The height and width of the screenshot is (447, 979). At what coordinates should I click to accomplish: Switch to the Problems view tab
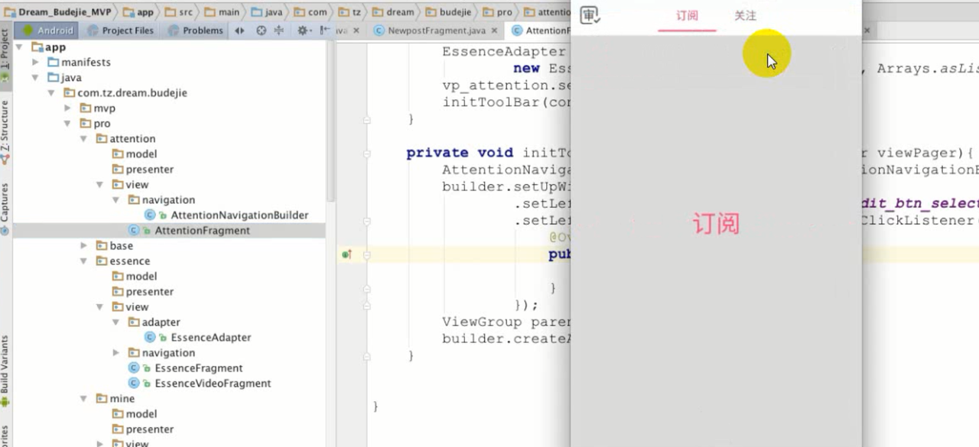(x=196, y=31)
